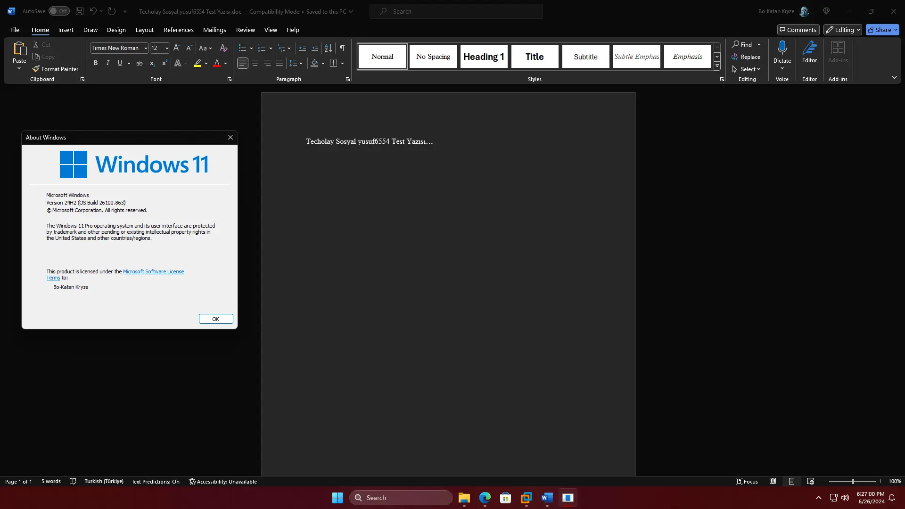Open the Editor pane
The width and height of the screenshot is (905, 509).
(809, 52)
